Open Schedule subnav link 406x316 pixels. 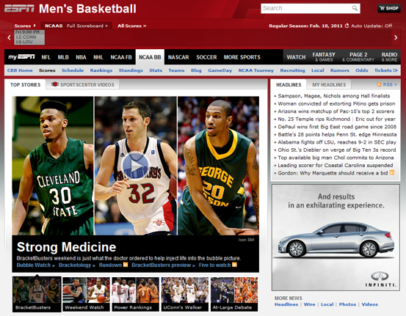pos(73,70)
